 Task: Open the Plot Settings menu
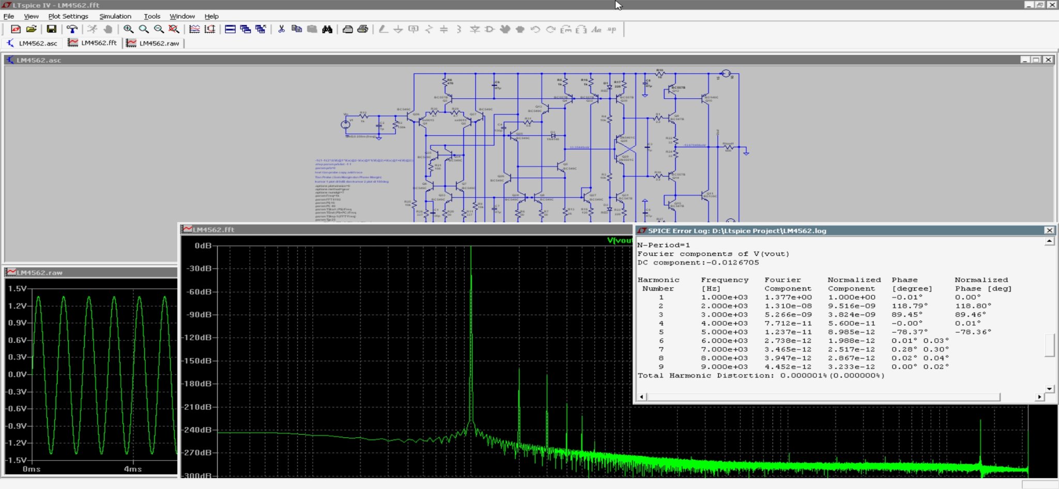tap(68, 16)
